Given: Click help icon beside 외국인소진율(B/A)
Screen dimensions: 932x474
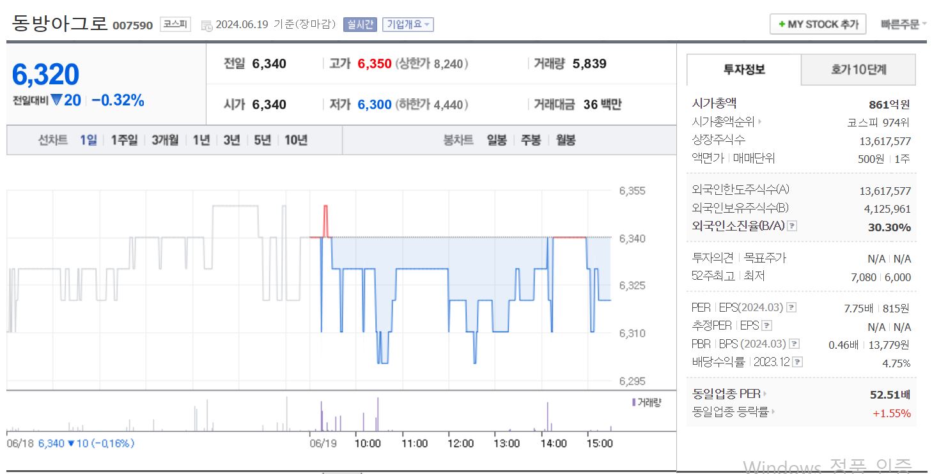Looking at the screenshot, I should tap(792, 226).
